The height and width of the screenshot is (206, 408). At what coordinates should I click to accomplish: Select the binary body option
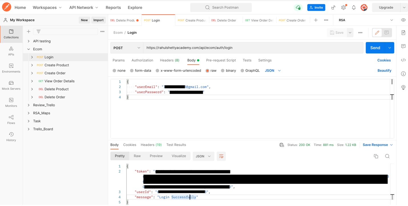[x=223, y=71]
